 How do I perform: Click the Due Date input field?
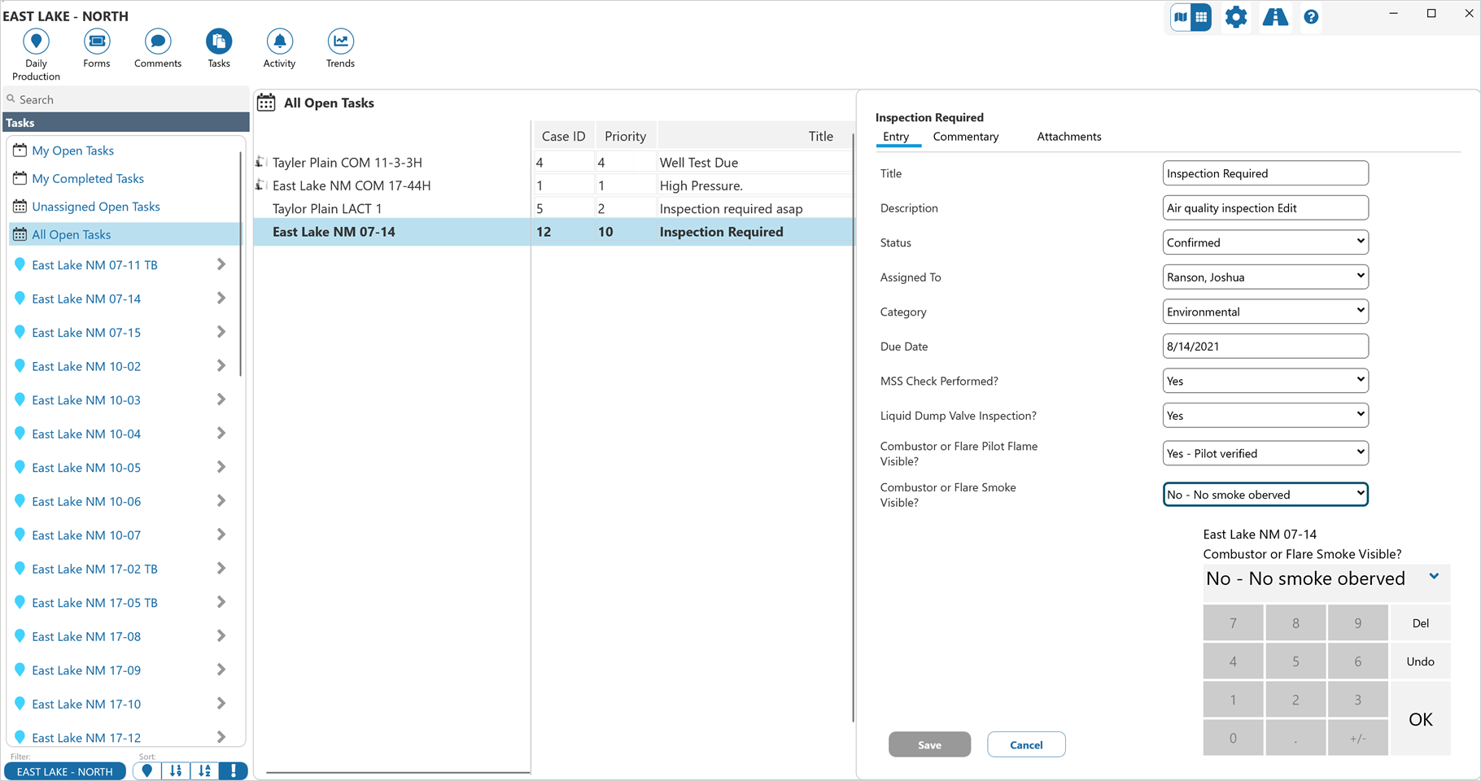point(1265,347)
